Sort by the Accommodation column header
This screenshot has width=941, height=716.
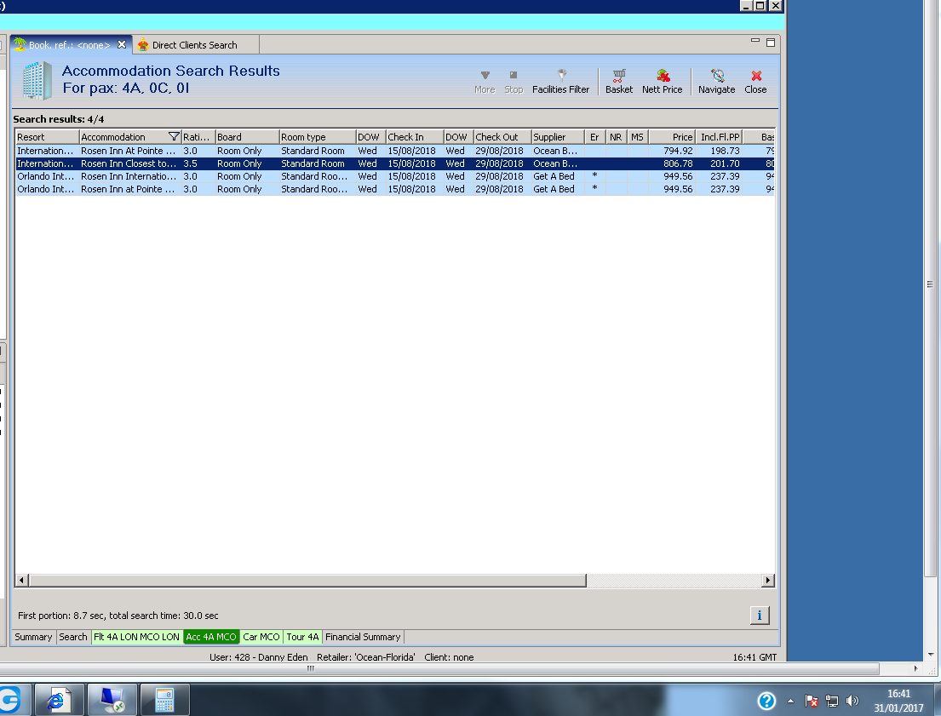point(123,137)
